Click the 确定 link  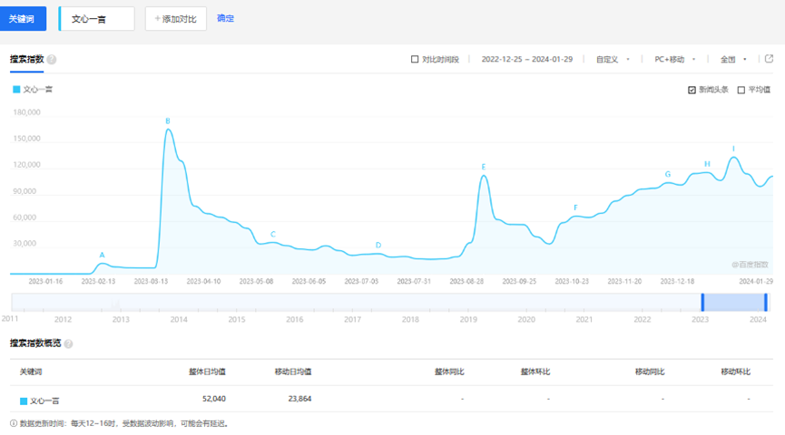[x=226, y=18]
